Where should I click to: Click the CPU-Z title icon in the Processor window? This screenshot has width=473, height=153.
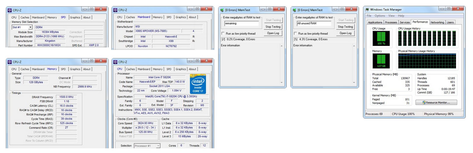tap(115, 62)
